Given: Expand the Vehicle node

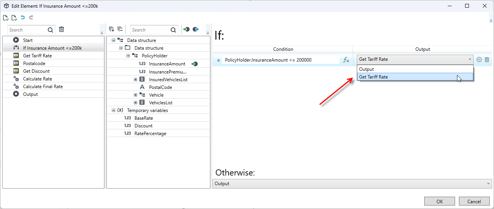Looking at the screenshot, I should click(x=135, y=95).
